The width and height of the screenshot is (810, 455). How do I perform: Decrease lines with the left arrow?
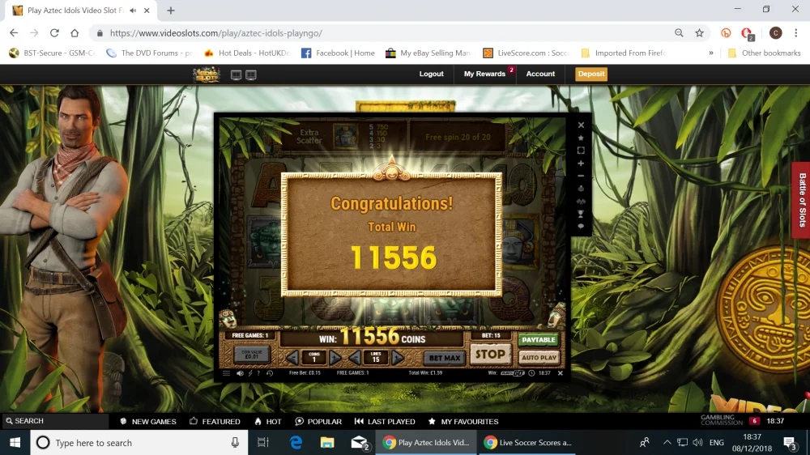click(355, 357)
